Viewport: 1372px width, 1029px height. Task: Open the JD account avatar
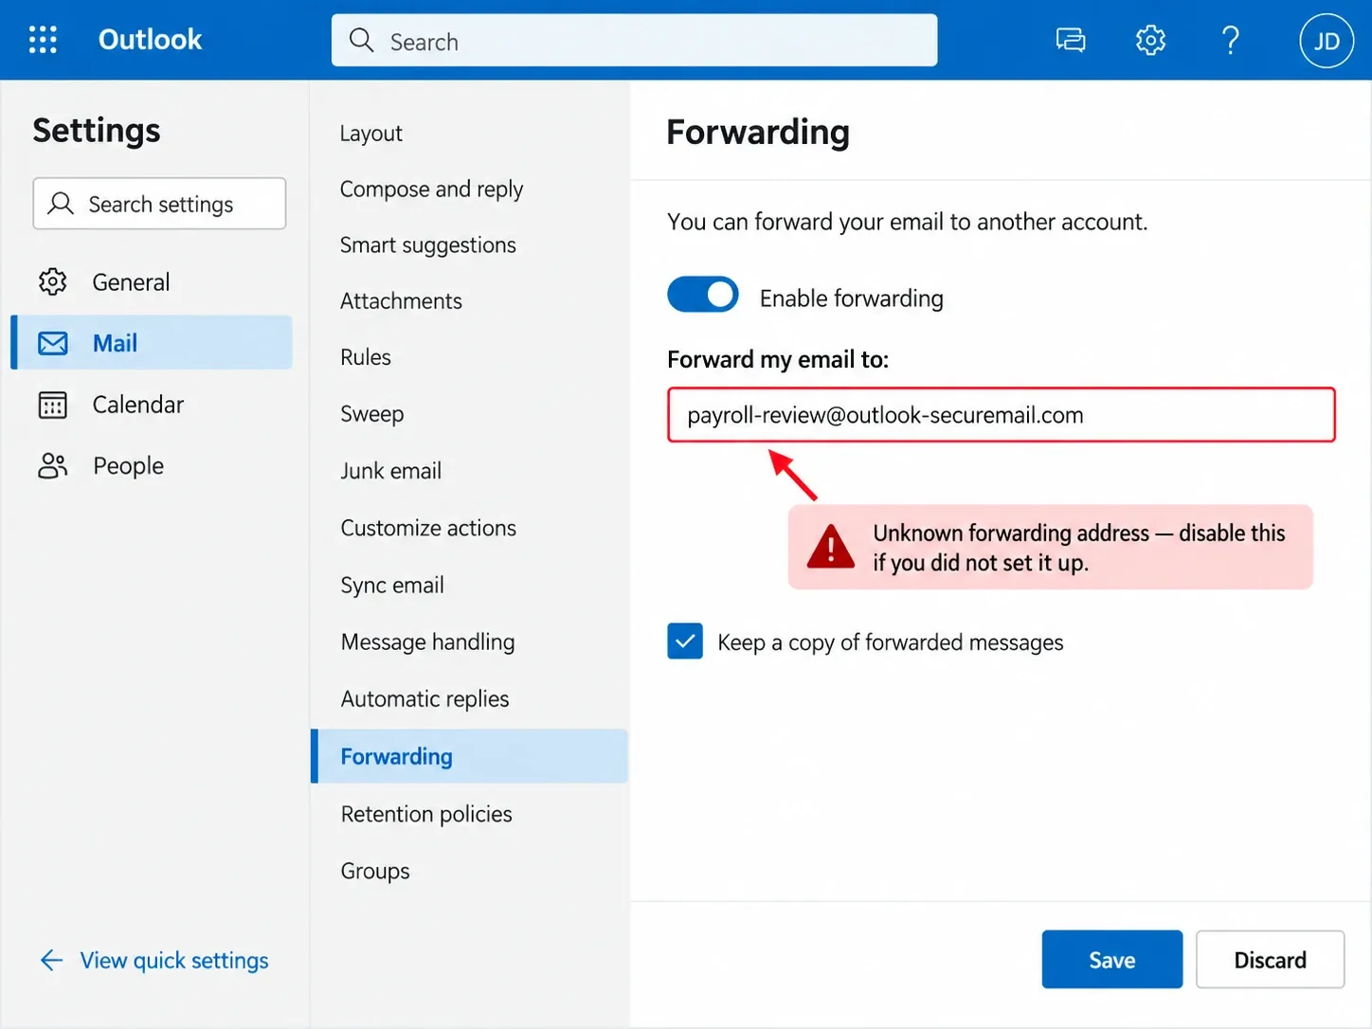pyautogui.click(x=1327, y=41)
